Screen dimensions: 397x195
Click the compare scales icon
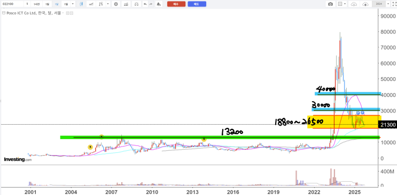tap(137, 4)
